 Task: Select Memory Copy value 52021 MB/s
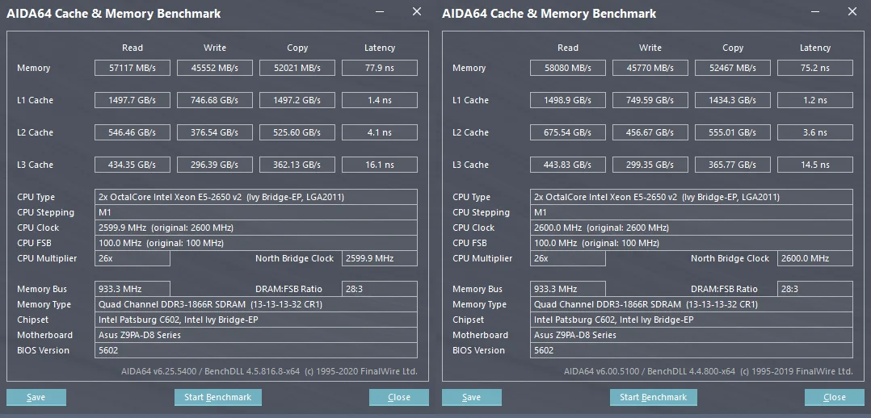click(x=297, y=68)
